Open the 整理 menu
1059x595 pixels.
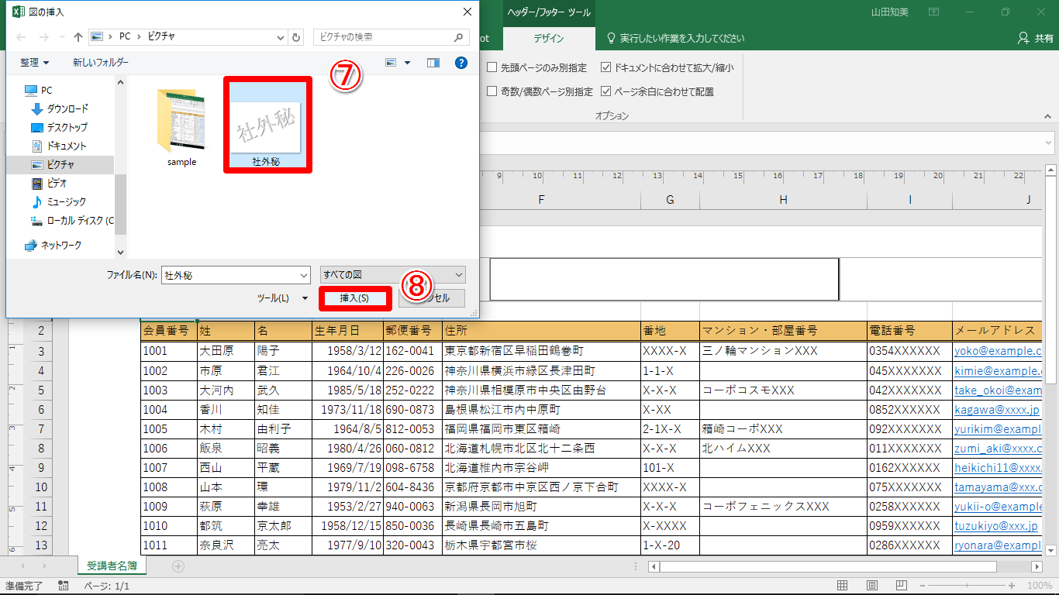click(35, 63)
